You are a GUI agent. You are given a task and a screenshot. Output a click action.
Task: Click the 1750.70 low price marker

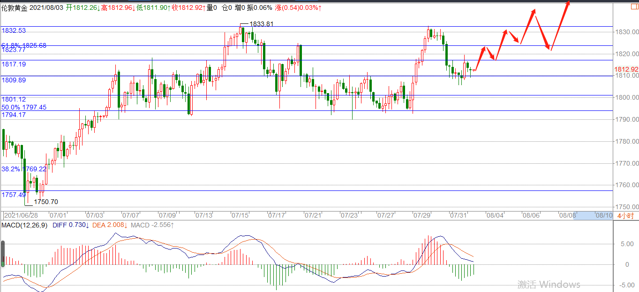click(46, 202)
